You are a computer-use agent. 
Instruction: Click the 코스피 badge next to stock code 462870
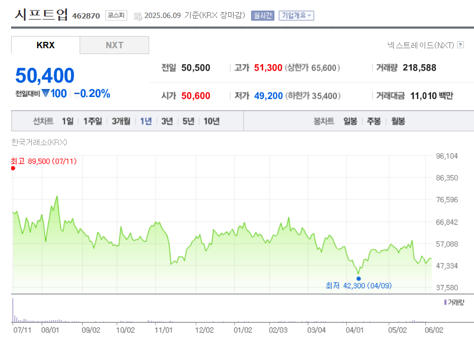click(116, 15)
